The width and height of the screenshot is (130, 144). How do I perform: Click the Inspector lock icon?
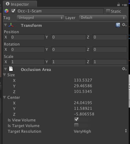118,5
